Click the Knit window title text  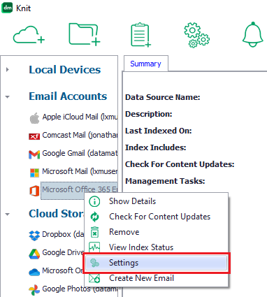click(23, 8)
